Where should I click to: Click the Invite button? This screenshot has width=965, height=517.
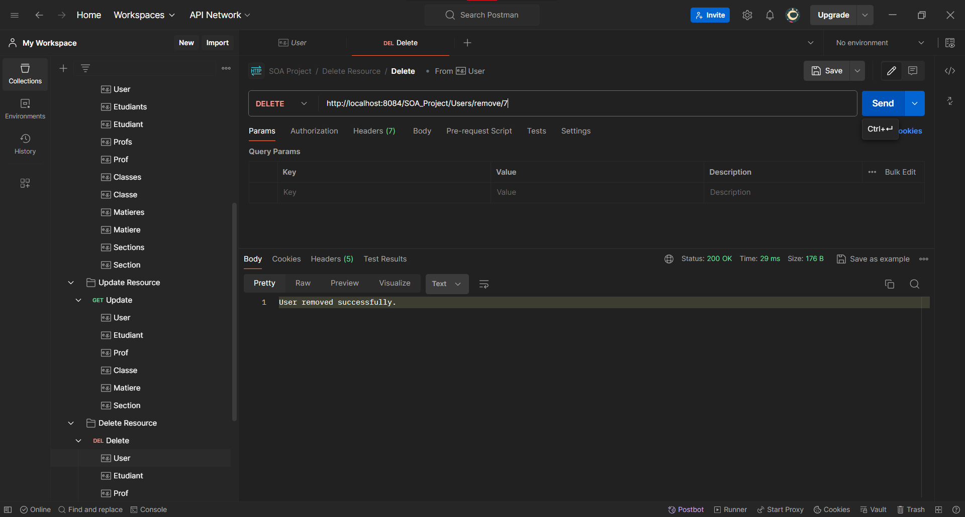pos(710,15)
